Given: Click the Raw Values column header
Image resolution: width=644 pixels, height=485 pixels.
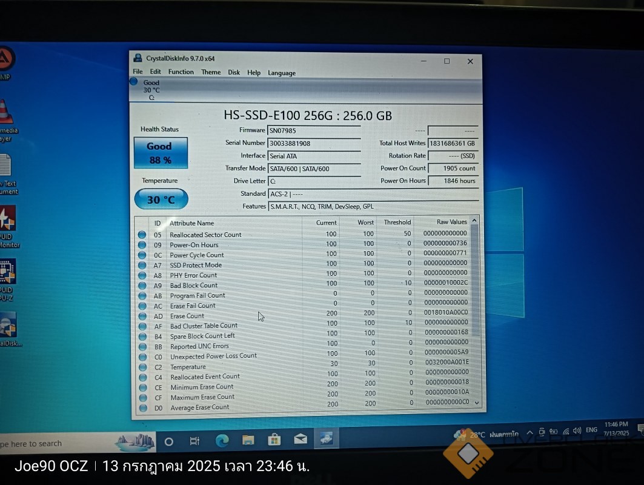Looking at the screenshot, I should (x=452, y=222).
